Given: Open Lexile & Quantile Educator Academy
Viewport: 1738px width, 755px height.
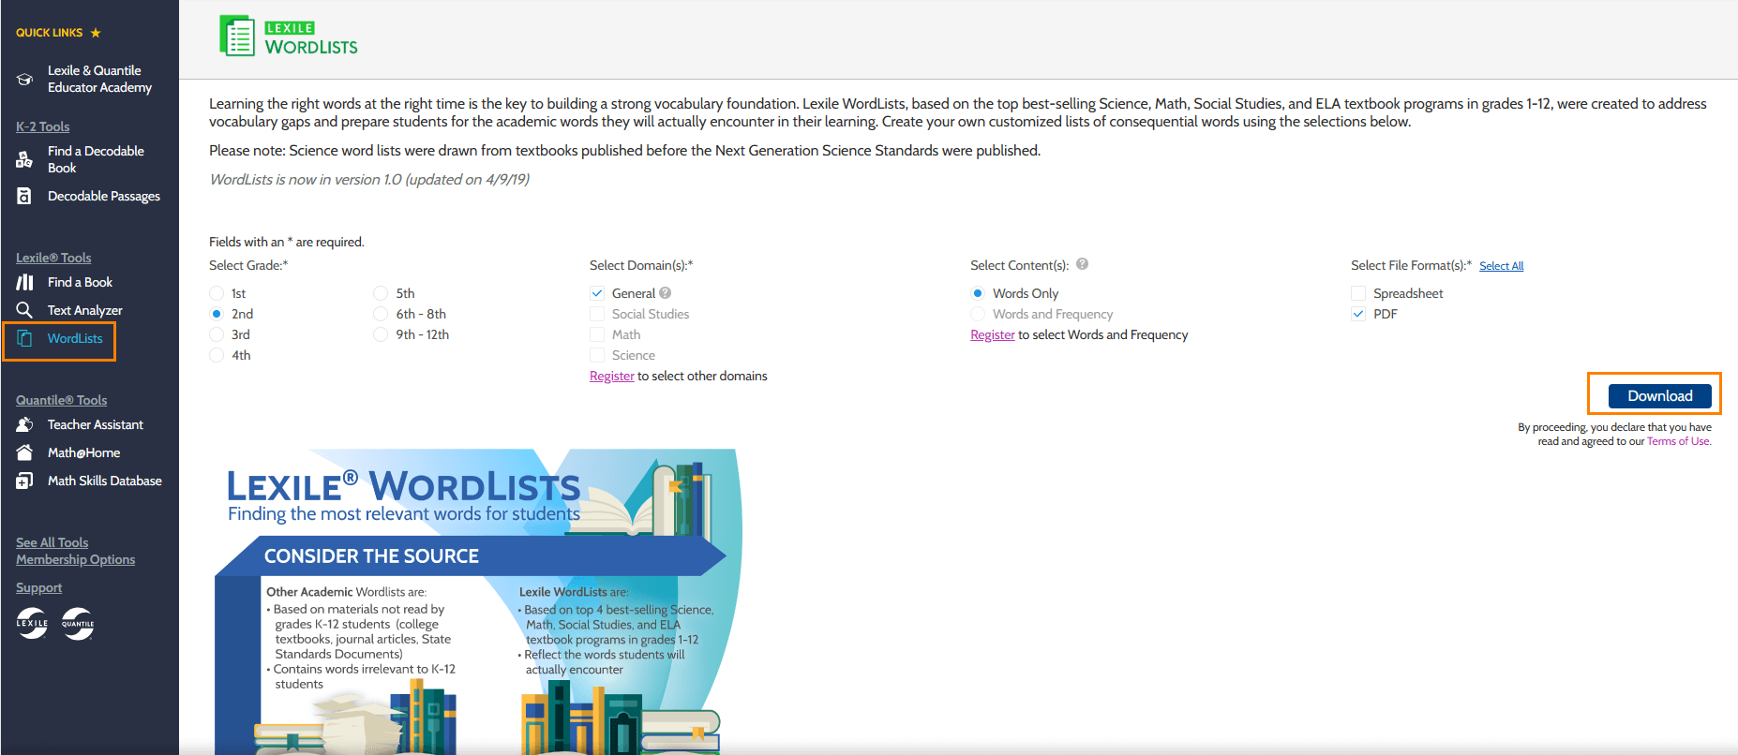Looking at the screenshot, I should [99, 79].
